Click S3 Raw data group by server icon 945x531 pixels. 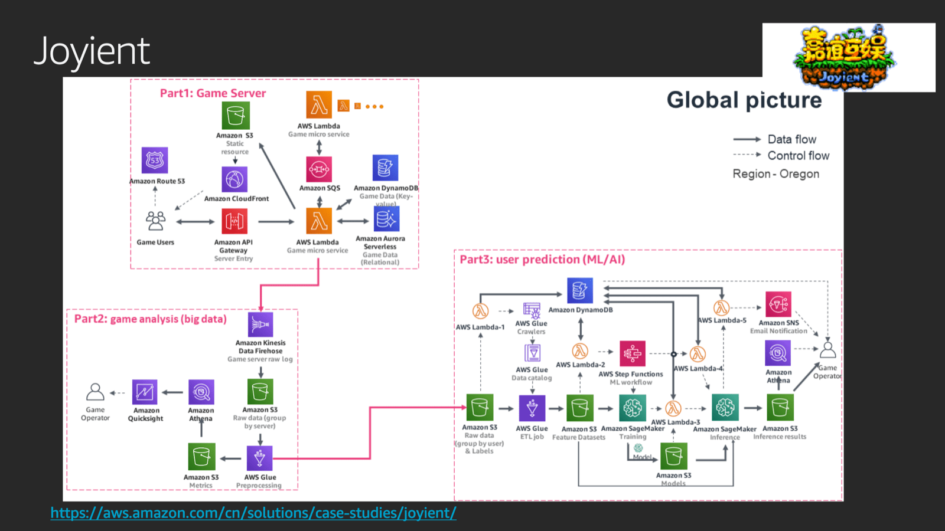click(x=260, y=392)
